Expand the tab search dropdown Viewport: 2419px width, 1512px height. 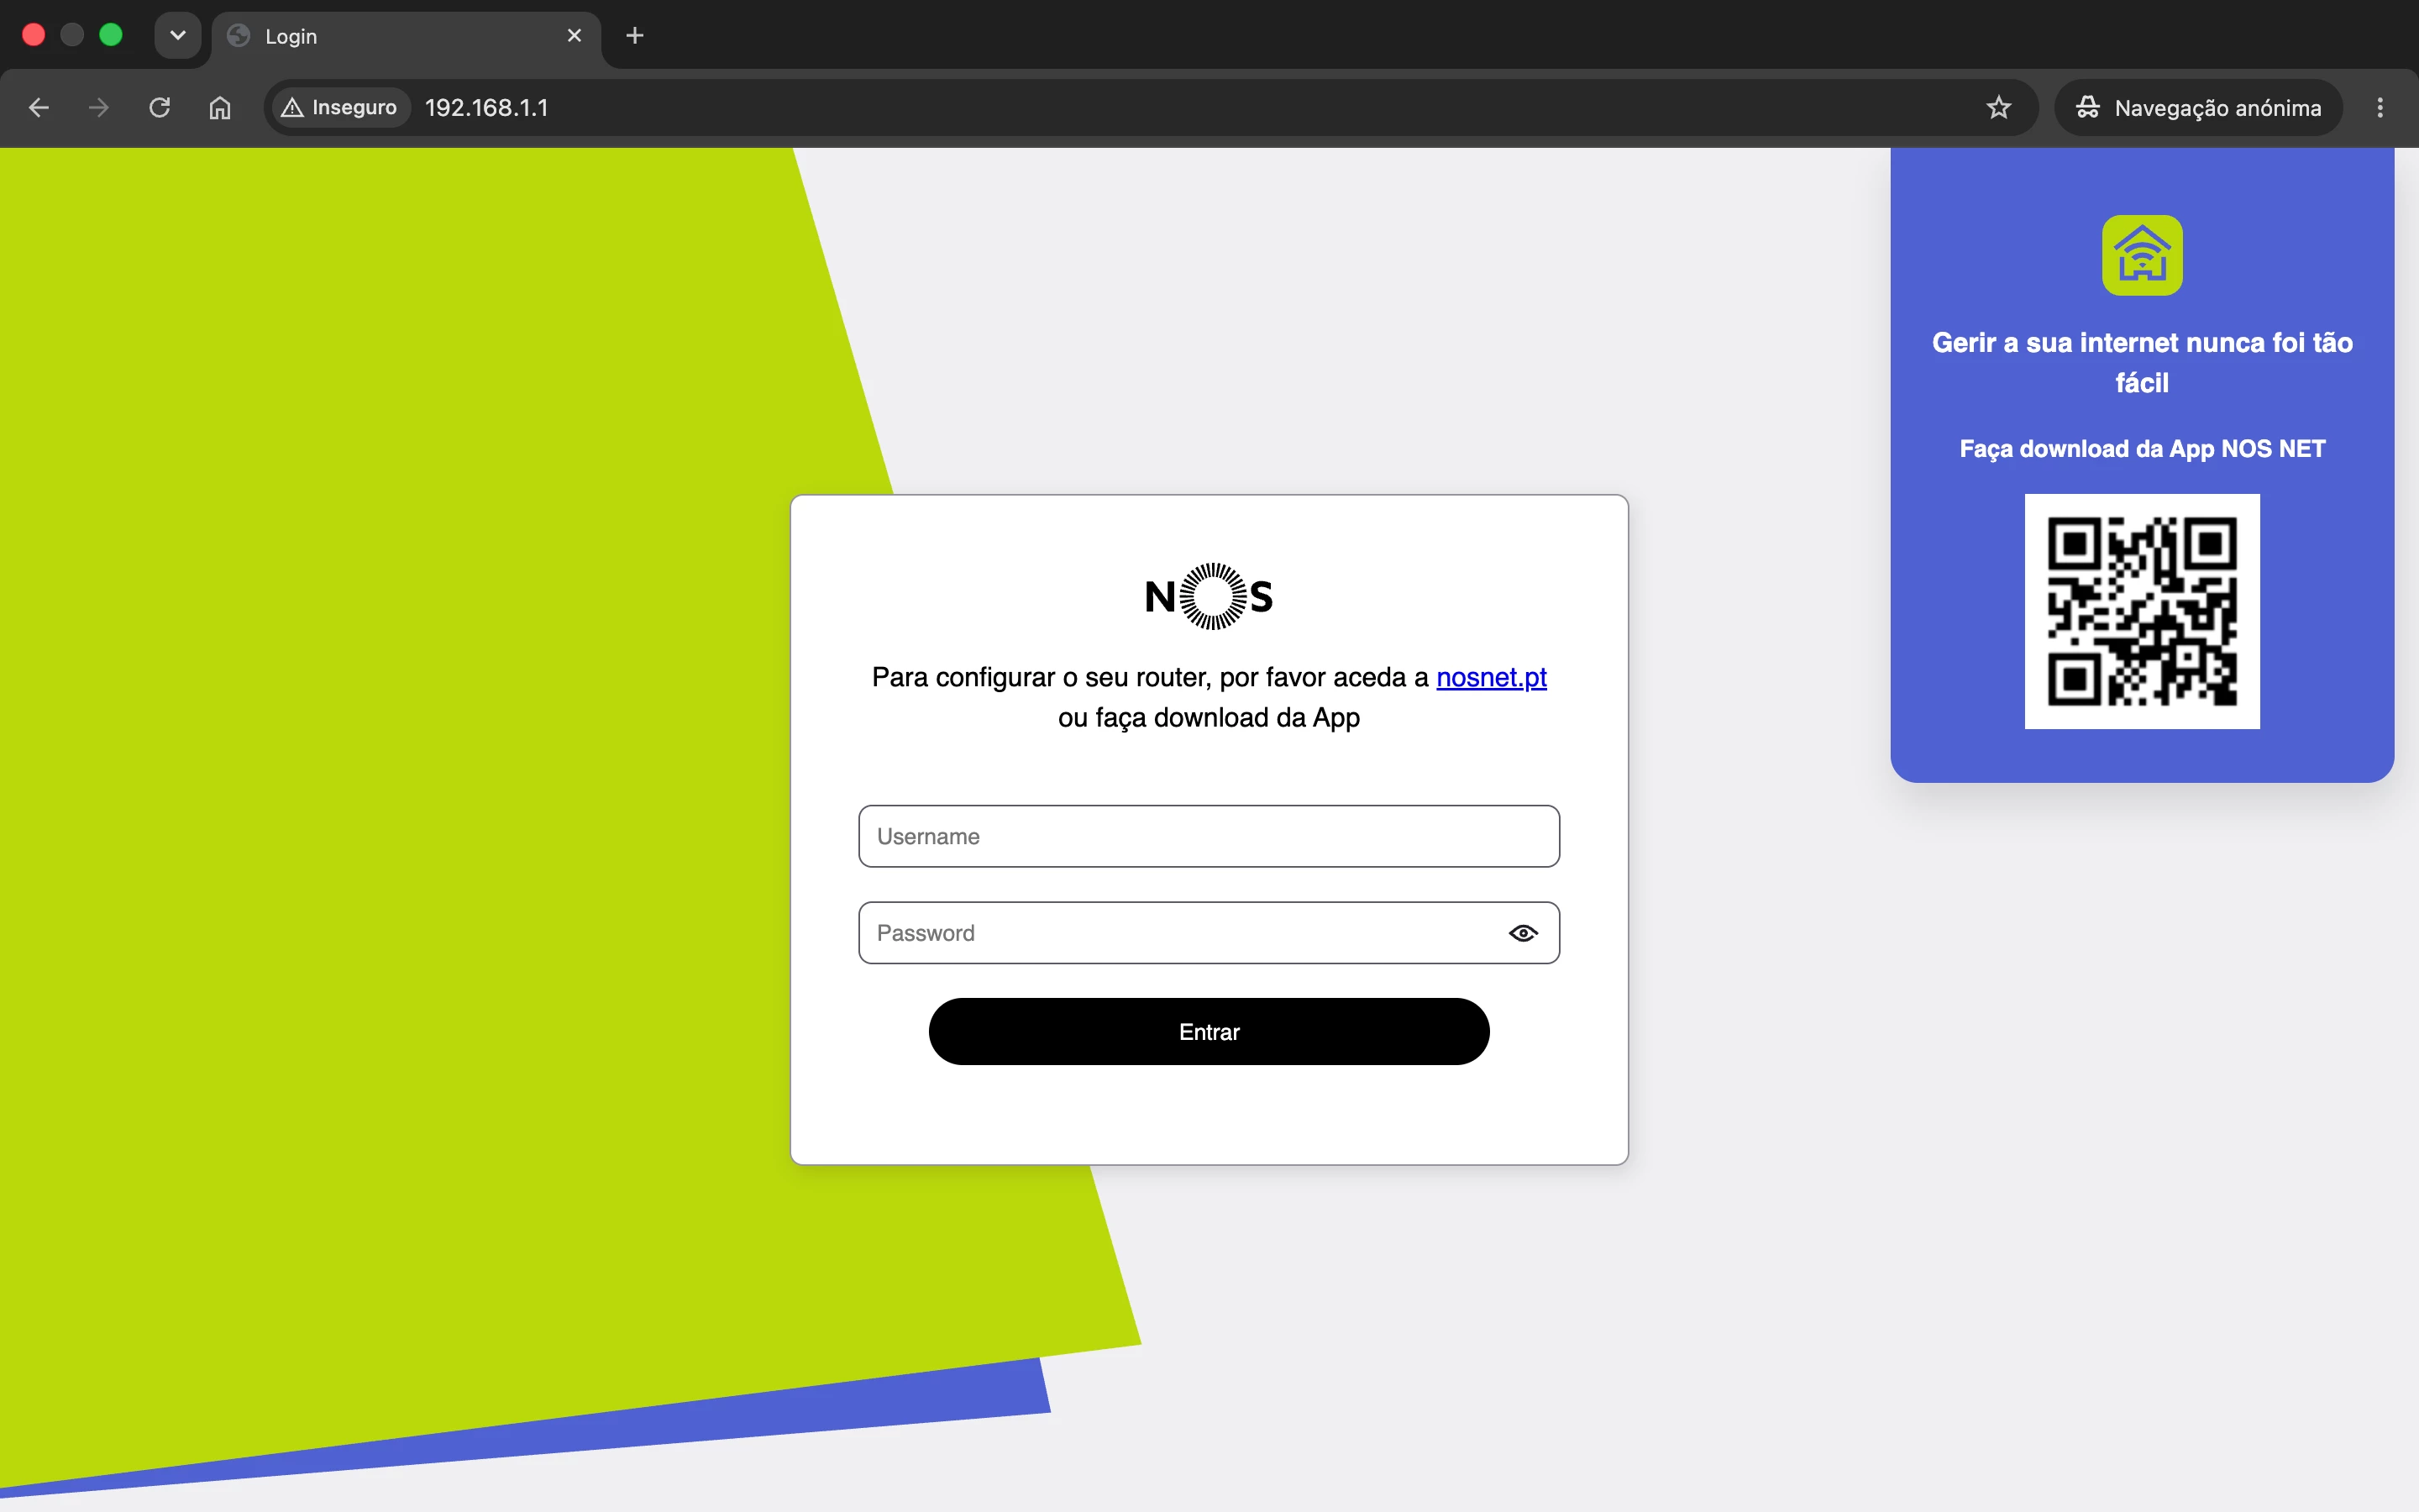point(178,36)
